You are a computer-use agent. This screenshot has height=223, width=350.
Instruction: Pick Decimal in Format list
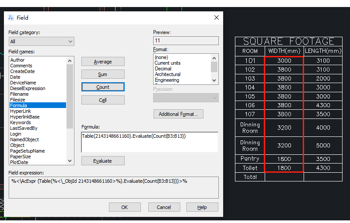point(163,69)
